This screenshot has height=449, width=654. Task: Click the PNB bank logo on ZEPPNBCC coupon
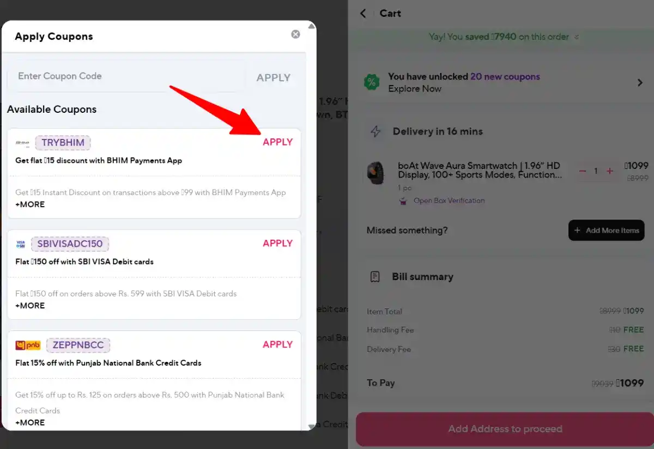[x=28, y=345]
